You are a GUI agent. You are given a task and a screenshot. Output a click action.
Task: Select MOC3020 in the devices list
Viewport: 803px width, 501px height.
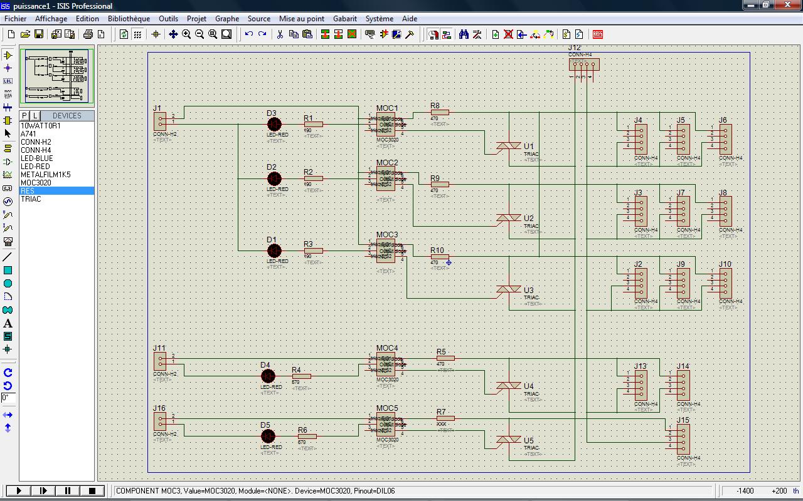[x=36, y=183]
